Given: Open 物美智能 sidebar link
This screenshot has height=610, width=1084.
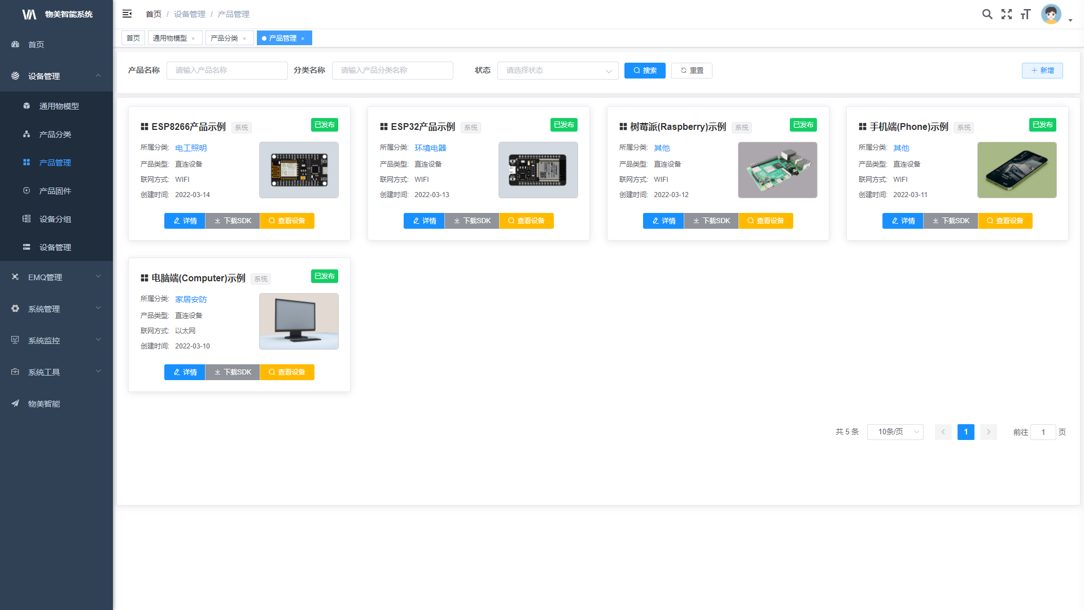Looking at the screenshot, I should (x=43, y=404).
